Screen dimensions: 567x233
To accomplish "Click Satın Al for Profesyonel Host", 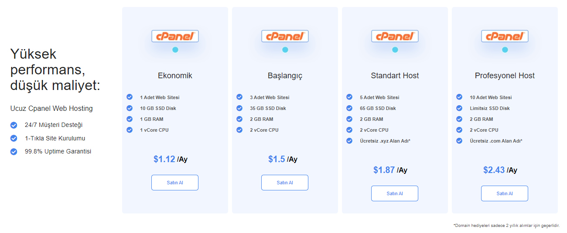I will coord(505,193).
